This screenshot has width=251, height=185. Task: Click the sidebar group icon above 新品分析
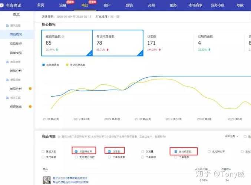[7, 62]
